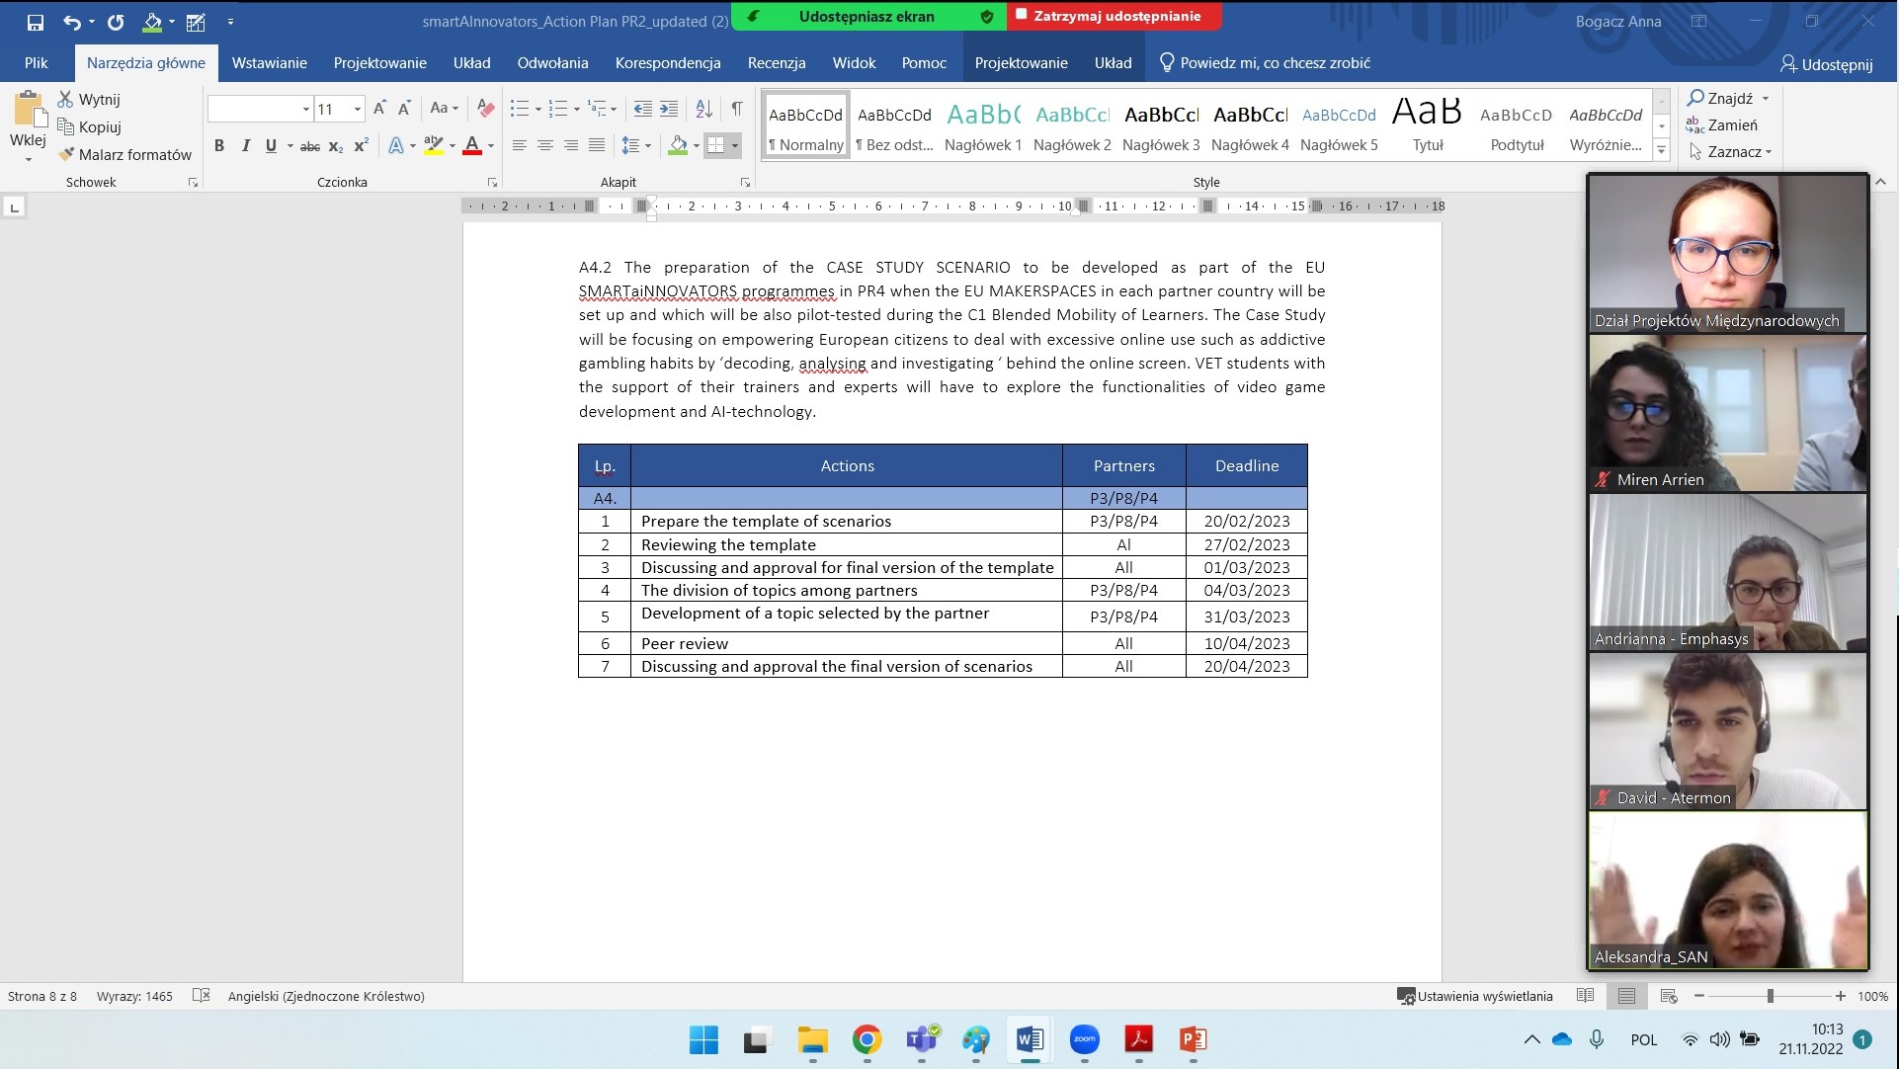This screenshot has height=1069, width=1899.
Task: Open PowerPoint from taskbar
Action: point(1193,1039)
